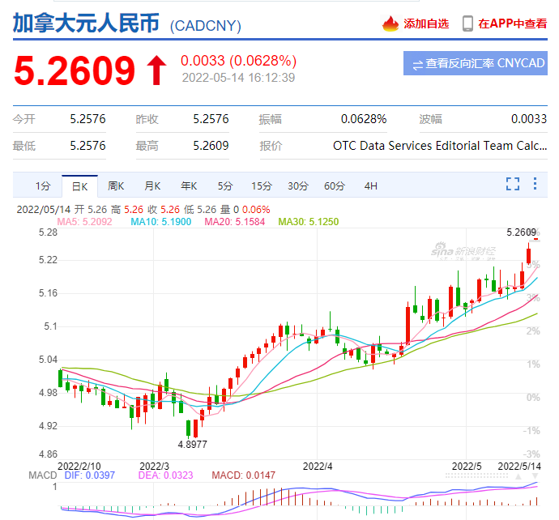Open the 年K yearly chart
559x520 pixels.
[x=189, y=185]
